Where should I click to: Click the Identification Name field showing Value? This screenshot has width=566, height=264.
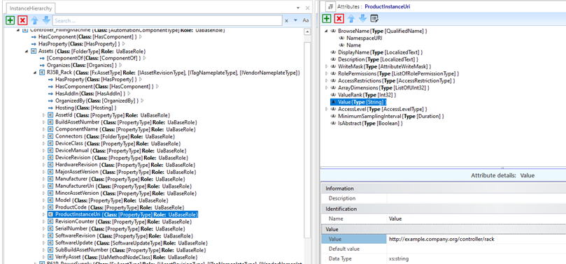(x=476, y=219)
